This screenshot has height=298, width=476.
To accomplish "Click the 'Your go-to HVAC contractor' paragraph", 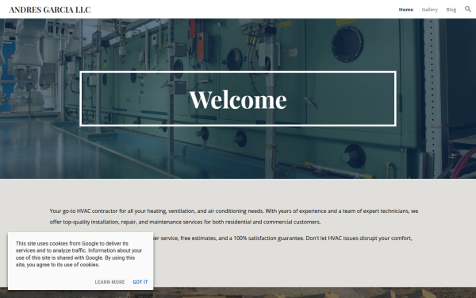I will 234,216.
